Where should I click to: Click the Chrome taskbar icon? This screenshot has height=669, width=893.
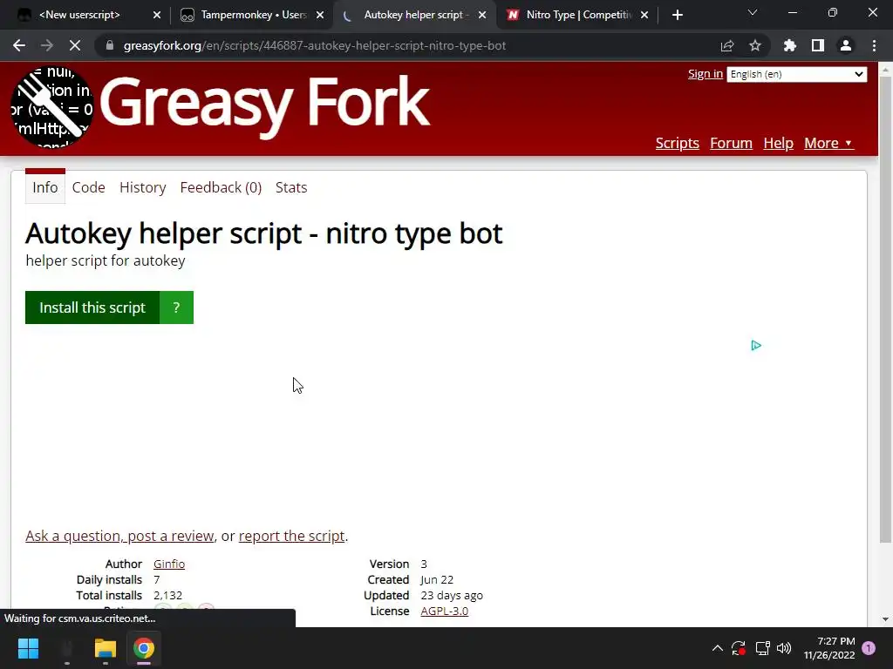144,648
